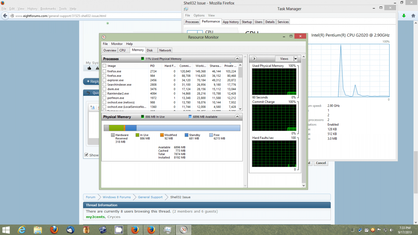Click the thumbs-up icon in forum post
418x235 pixels.
click(89, 68)
